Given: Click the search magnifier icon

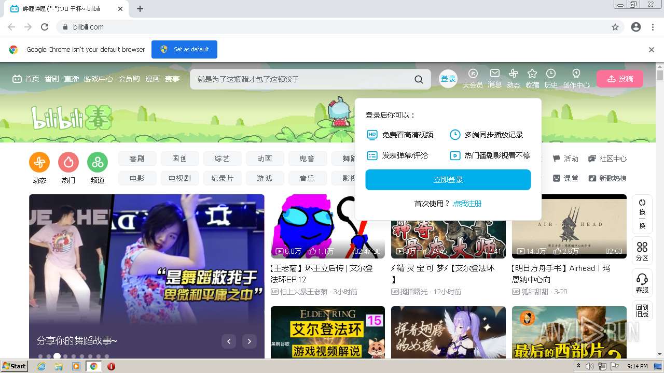Looking at the screenshot, I should (419, 79).
